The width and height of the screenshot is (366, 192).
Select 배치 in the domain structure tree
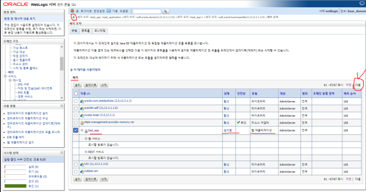11,72
